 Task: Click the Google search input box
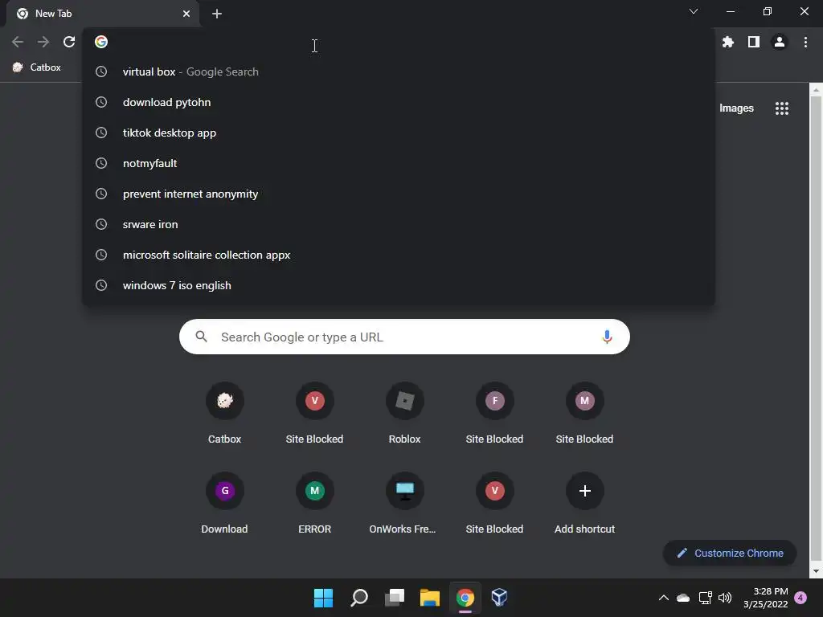click(x=404, y=337)
